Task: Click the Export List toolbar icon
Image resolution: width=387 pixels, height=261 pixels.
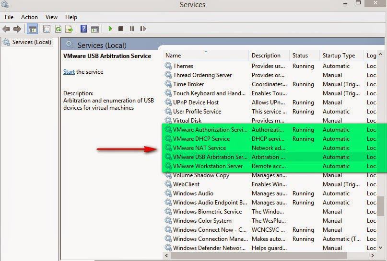Action: pos(69,29)
